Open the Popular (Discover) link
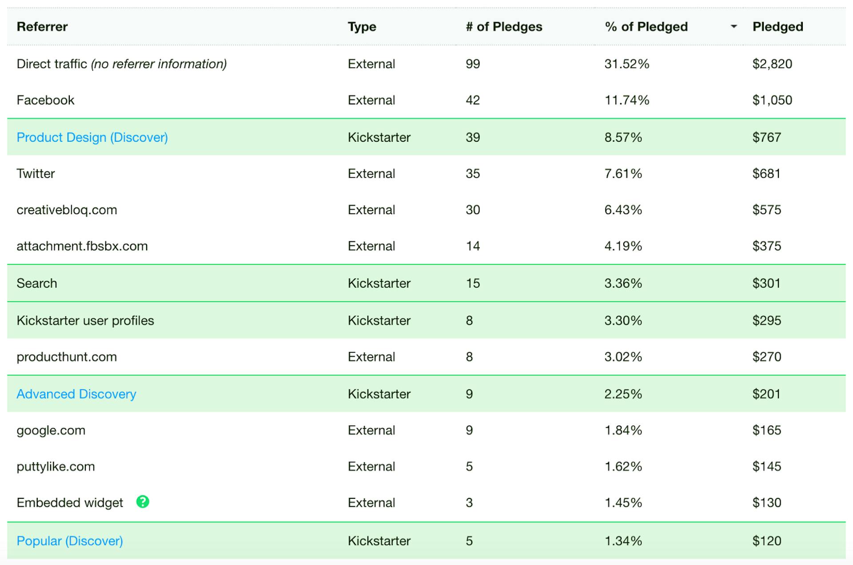 pyautogui.click(x=69, y=541)
